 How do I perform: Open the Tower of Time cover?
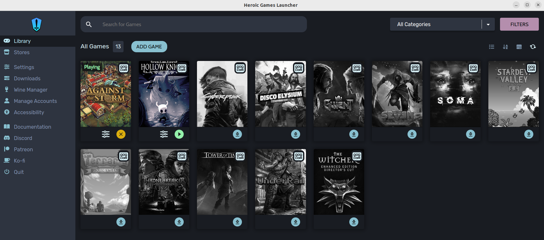[x=222, y=182]
